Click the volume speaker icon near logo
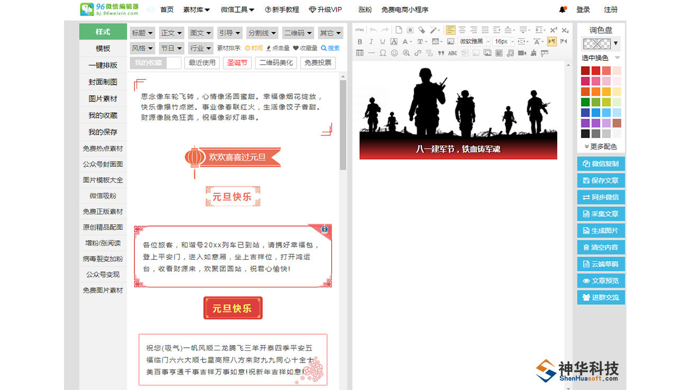This screenshot has width=691, height=390. coord(151,10)
